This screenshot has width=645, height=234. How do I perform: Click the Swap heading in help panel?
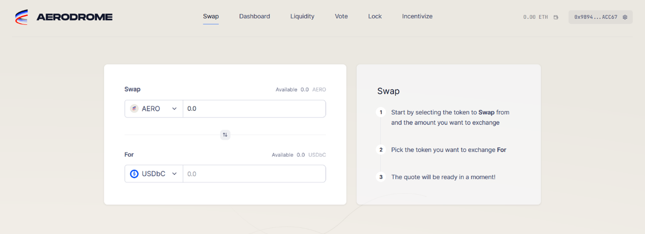[x=388, y=91]
